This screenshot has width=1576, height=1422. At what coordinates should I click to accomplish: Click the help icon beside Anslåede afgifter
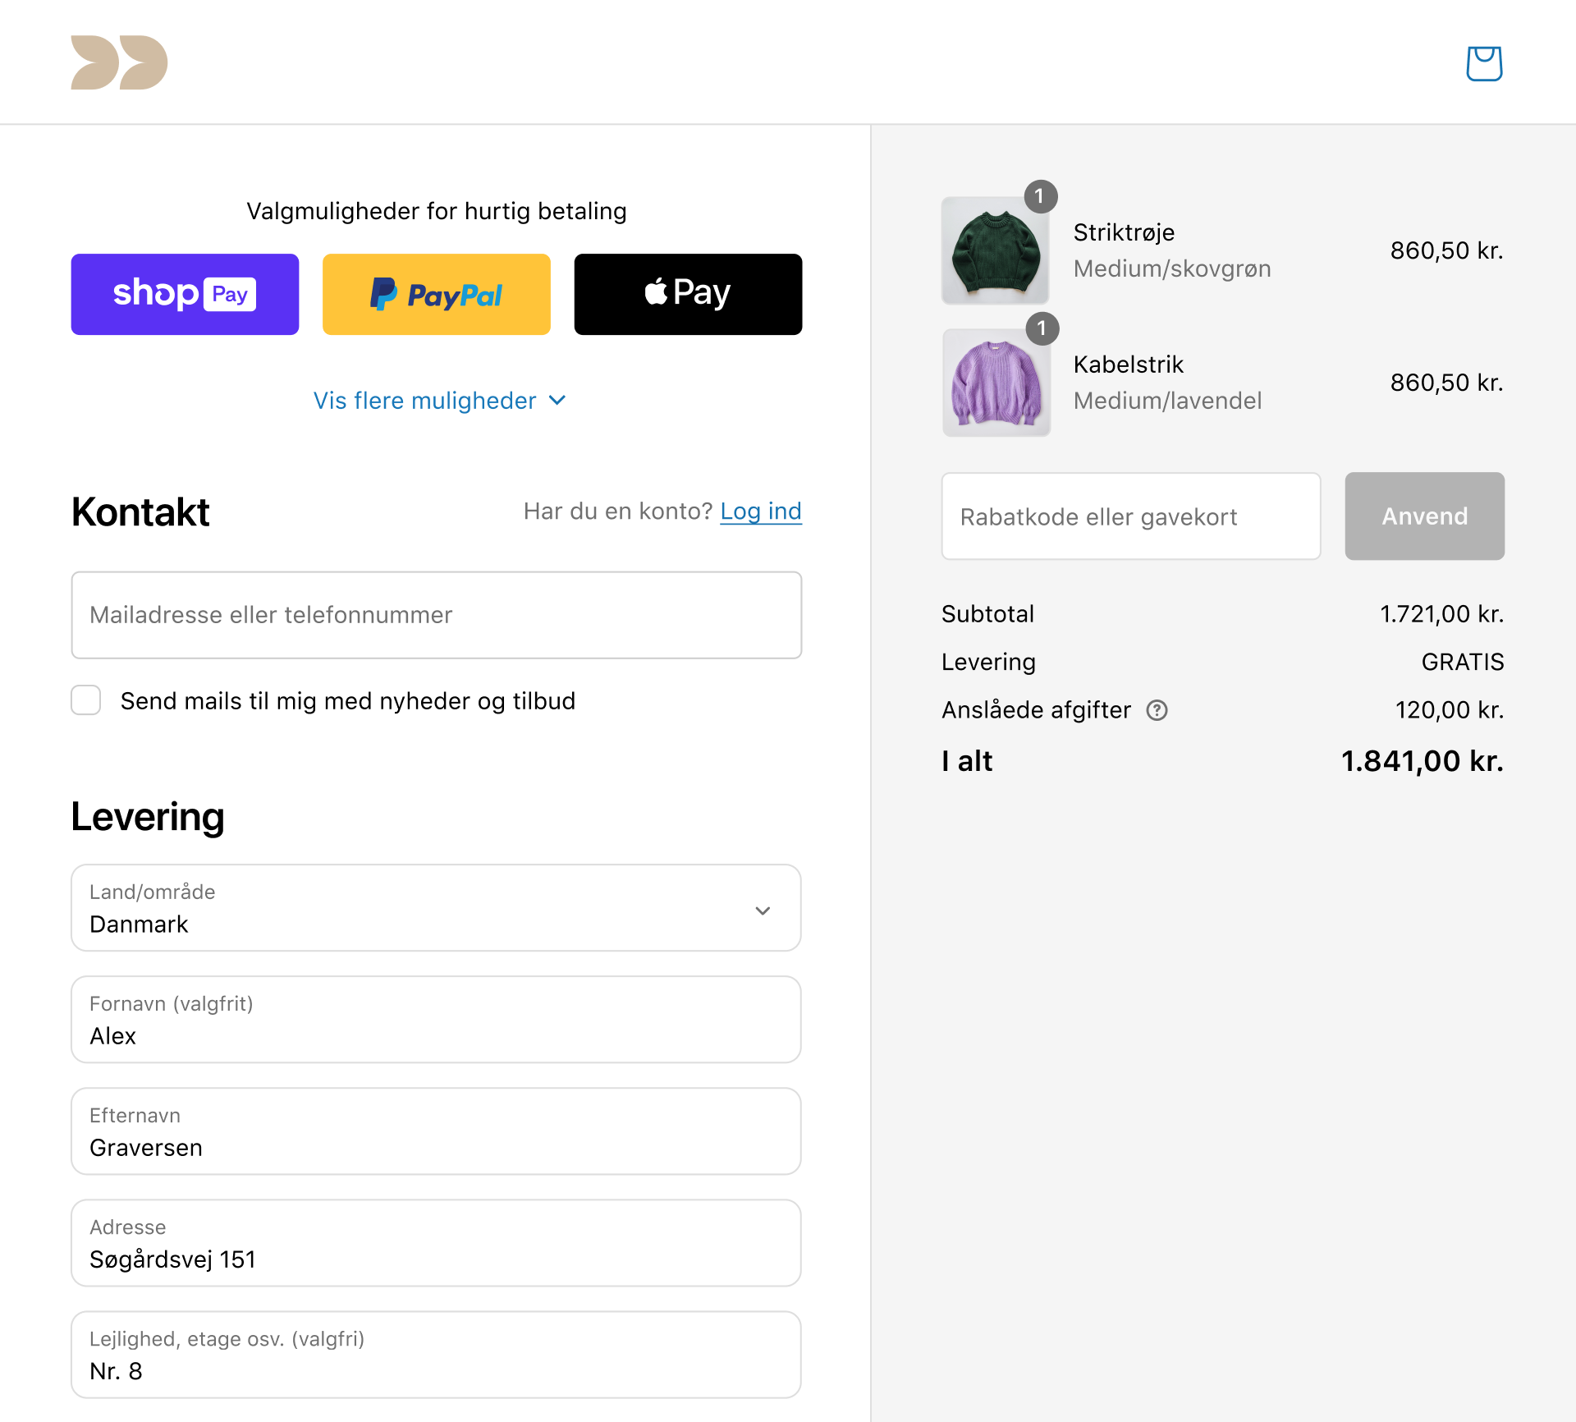[1157, 710]
